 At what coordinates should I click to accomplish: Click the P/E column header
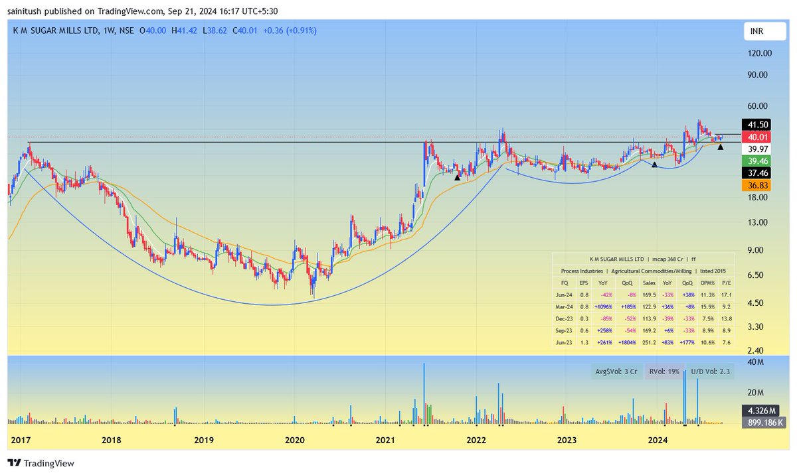(726, 283)
